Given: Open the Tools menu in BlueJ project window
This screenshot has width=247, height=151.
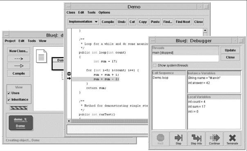Looking at the screenshot, I should tap(31, 41).
